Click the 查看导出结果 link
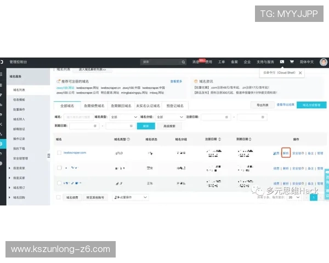The image size is (329, 263). [x=286, y=105]
